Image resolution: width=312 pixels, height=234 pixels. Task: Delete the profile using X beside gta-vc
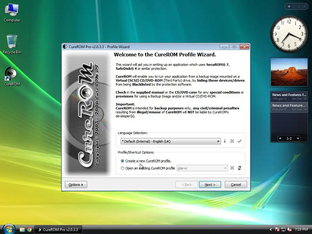(x=232, y=168)
